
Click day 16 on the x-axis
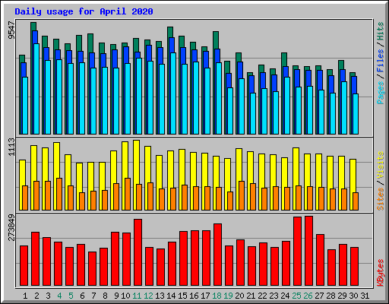(x=194, y=296)
